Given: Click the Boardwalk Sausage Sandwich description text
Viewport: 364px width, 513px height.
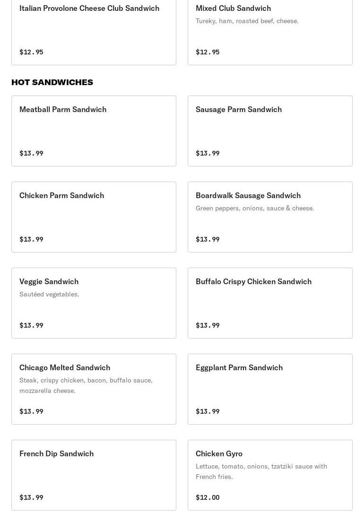Looking at the screenshot, I should (255, 209).
